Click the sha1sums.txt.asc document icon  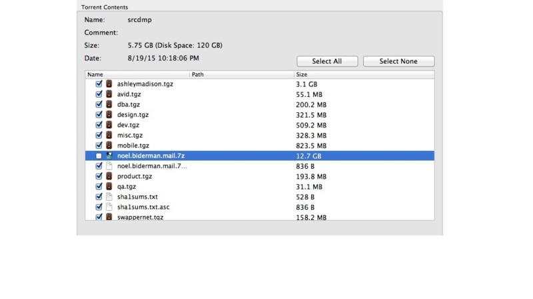pyautogui.click(x=109, y=207)
